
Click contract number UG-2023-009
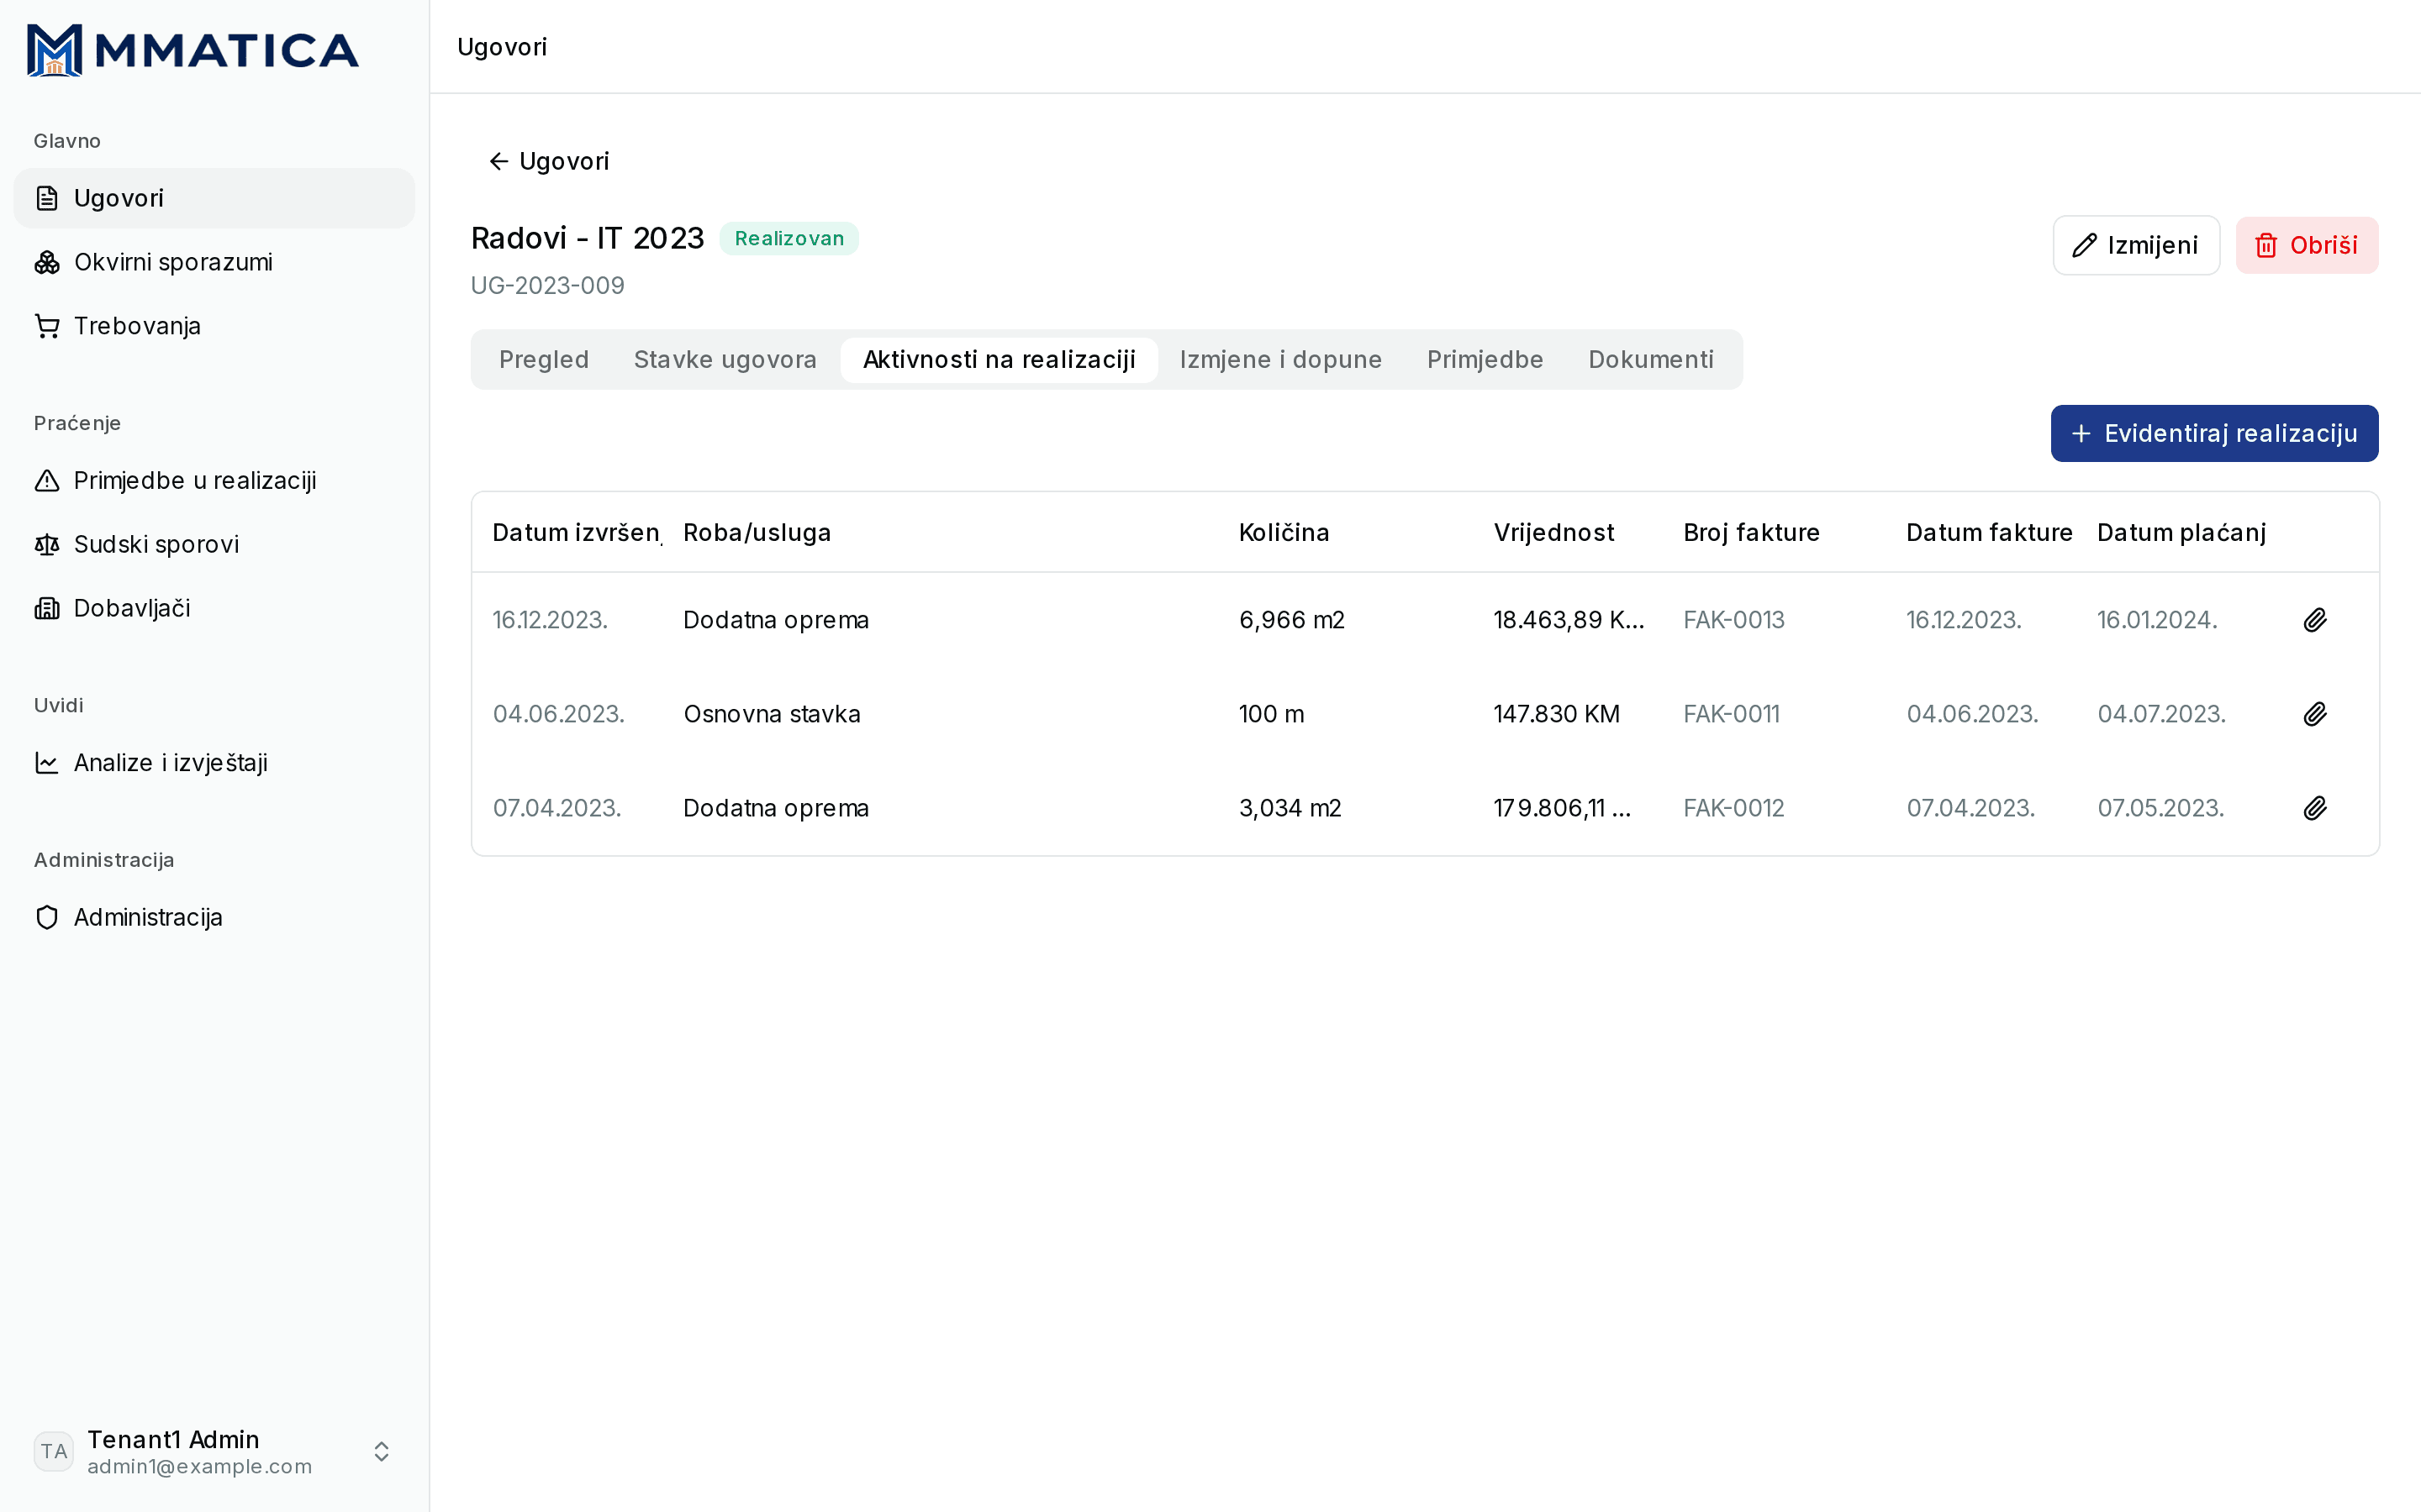tap(547, 286)
